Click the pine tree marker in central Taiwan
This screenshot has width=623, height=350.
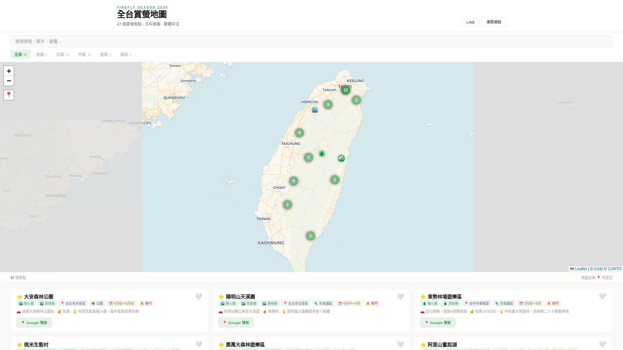click(322, 154)
